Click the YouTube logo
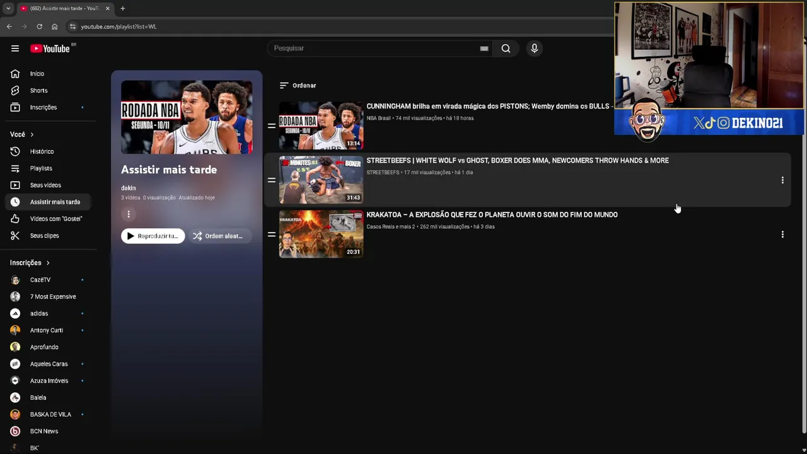 [50, 49]
